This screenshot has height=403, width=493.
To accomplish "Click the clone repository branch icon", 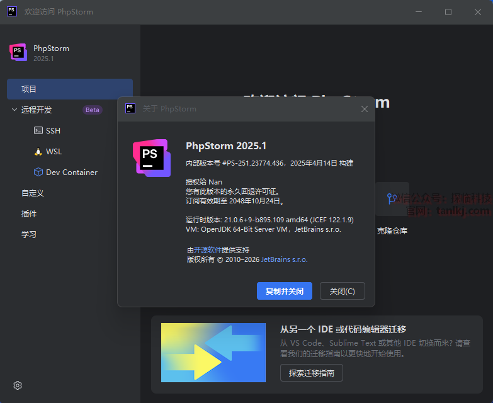I will click(x=392, y=200).
